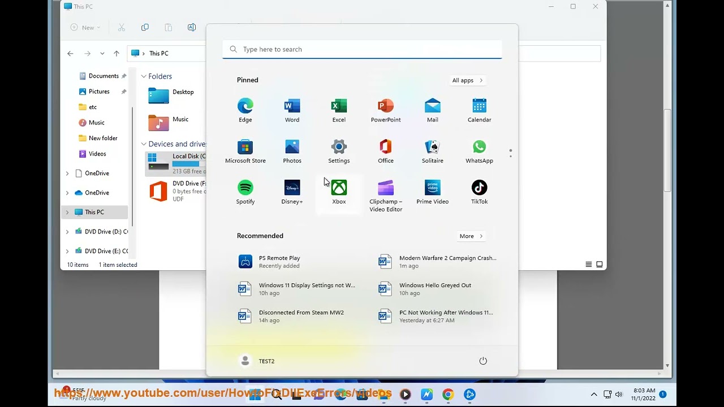Click the Rename icon in File Explorer toolbar
Viewport: 724px width, 407px height.
(x=191, y=27)
